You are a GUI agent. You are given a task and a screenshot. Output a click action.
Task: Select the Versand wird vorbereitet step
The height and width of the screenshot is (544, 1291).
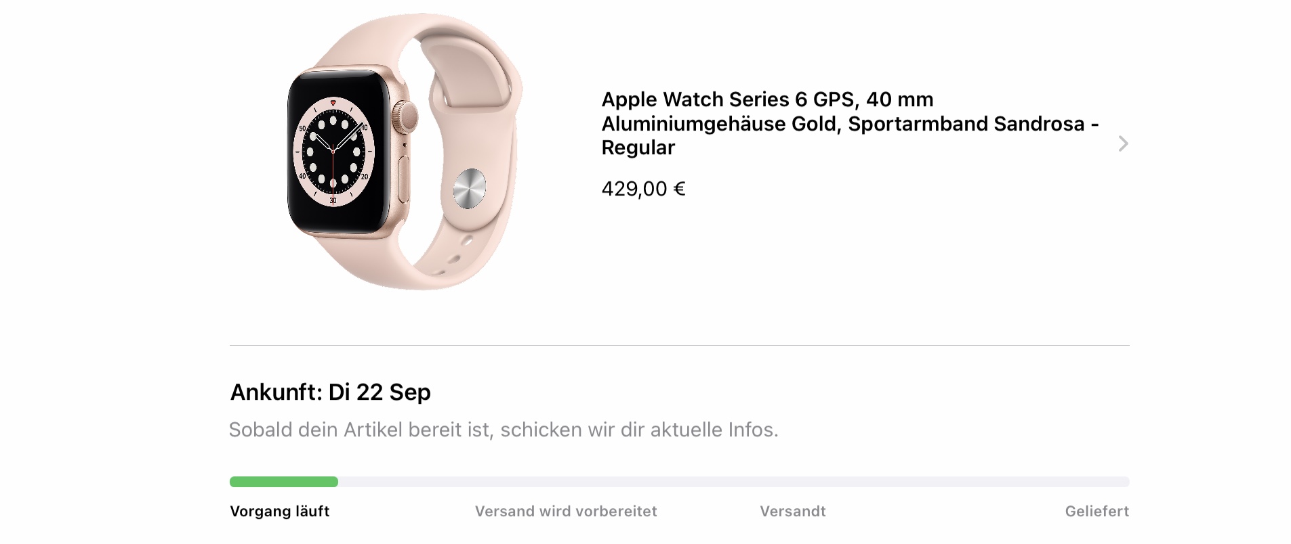point(566,512)
